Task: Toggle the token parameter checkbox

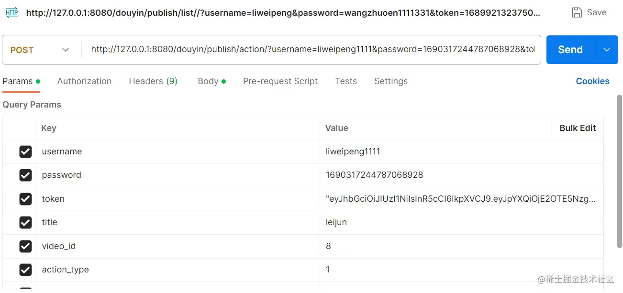Action: 25,199
